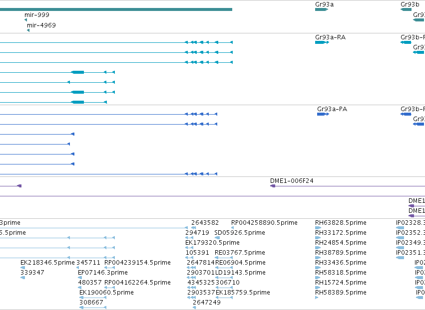Select the EK218346.5prime label

coord(48,263)
